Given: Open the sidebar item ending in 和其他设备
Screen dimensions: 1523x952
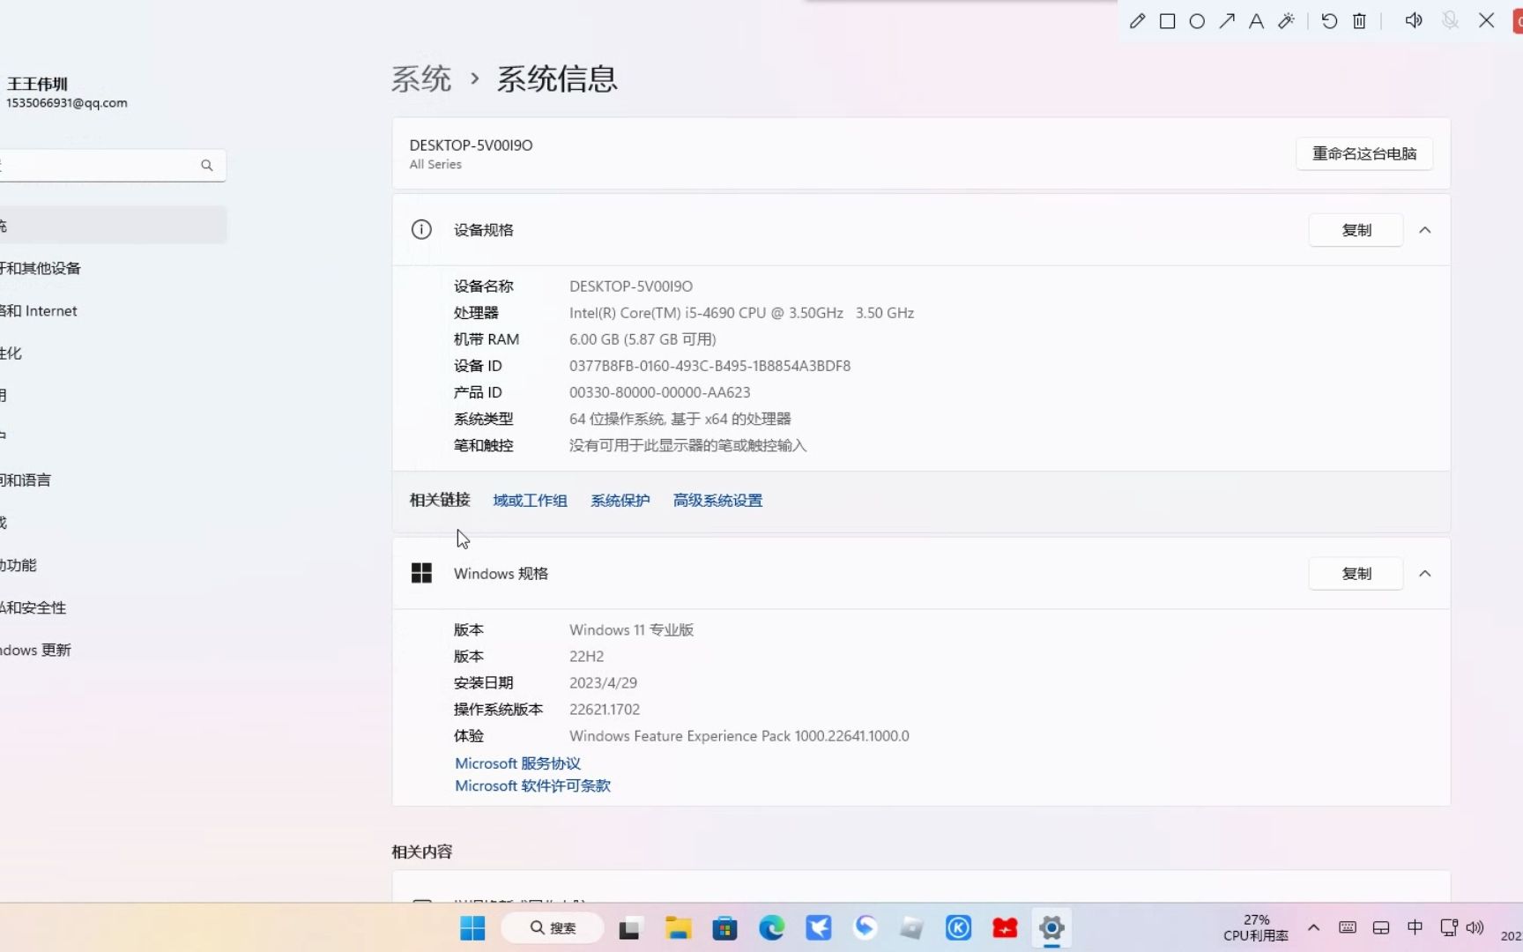Looking at the screenshot, I should [x=41, y=269].
